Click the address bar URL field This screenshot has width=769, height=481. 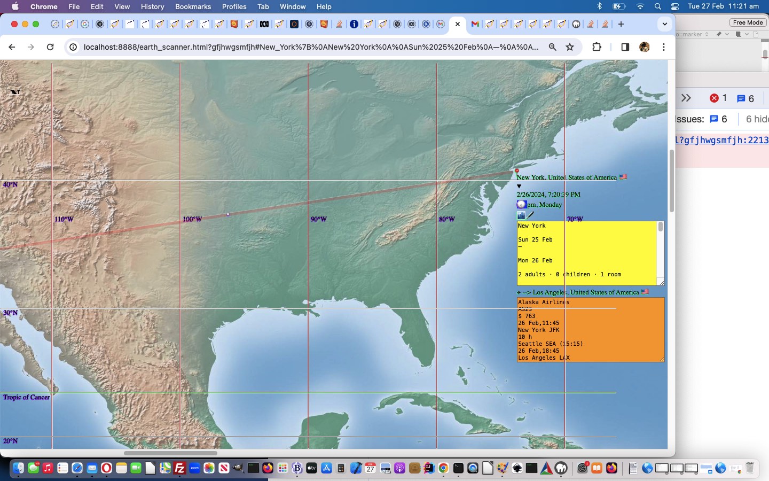[x=311, y=47]
